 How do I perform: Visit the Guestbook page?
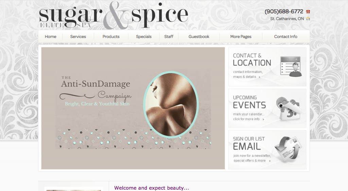(x=199, y=37)
